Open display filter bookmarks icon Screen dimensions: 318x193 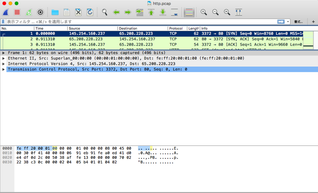pyautogui.click(x=3, y=22)
